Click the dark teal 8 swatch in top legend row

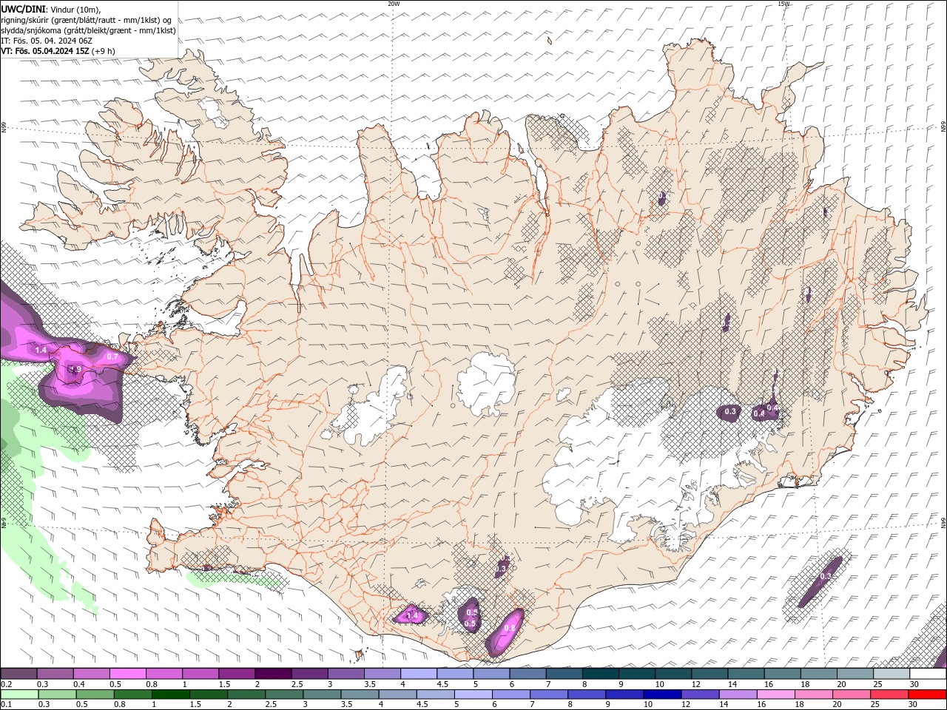601,674
